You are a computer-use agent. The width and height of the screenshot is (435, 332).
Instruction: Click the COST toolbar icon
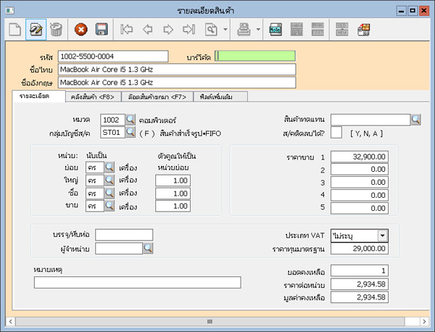[x=318, y=30]
